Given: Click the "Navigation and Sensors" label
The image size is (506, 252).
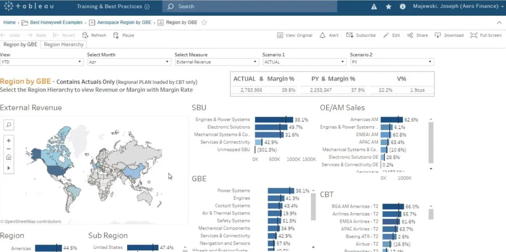Looking at the screenshot, I should click(225, 244).
